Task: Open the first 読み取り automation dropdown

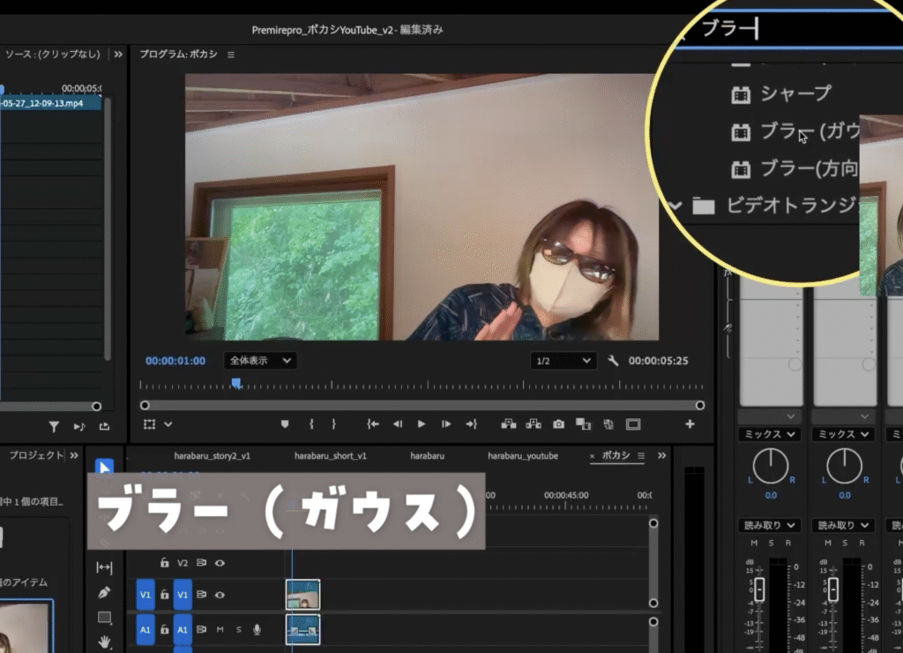Action: pos(770,525)
